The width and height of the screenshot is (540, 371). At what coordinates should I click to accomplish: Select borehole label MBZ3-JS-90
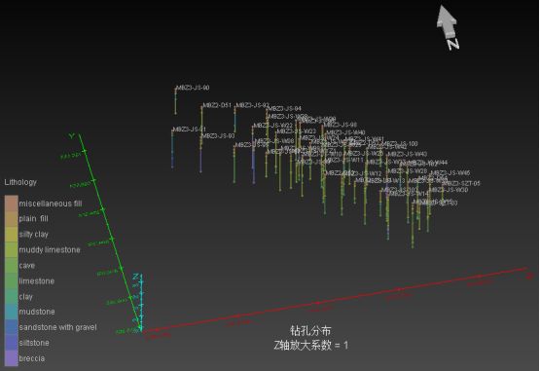pos(193,88)
